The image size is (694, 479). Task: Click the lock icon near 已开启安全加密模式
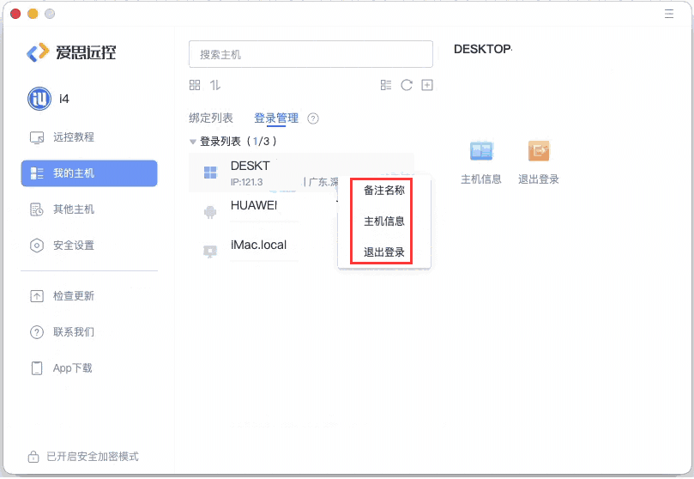coord(33,457)
